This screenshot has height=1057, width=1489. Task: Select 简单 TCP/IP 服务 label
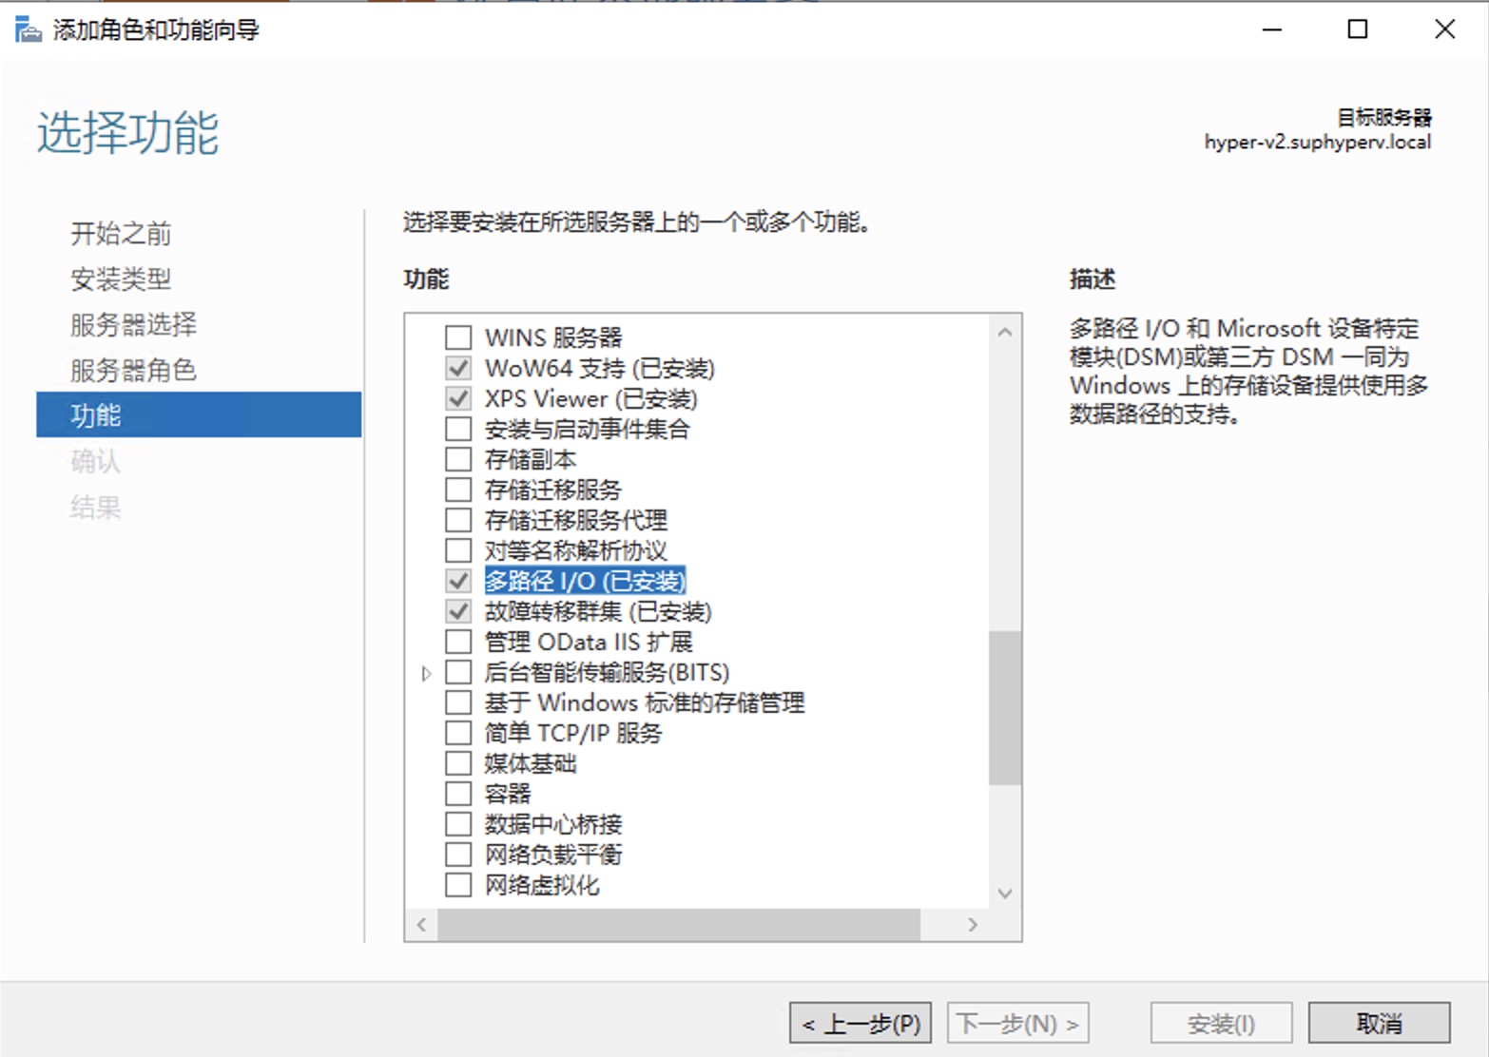tap(573, 733)
